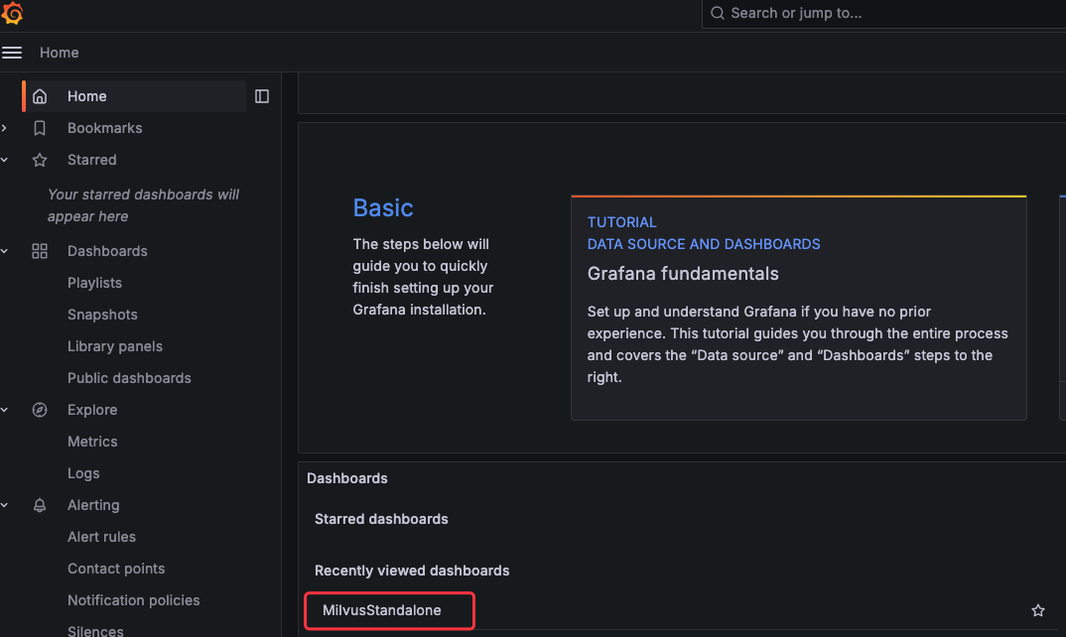The width and height of the screenshot is (1066, 637).
Task: Click the Grafana logo
Action: click(13, 14)
